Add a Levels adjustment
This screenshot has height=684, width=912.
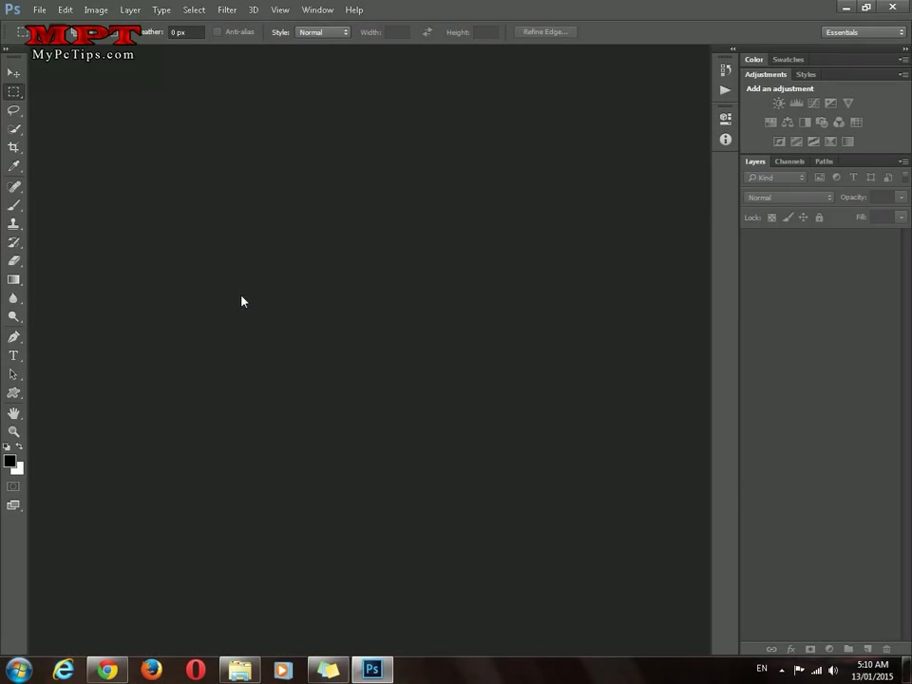(x=796, y=104)
